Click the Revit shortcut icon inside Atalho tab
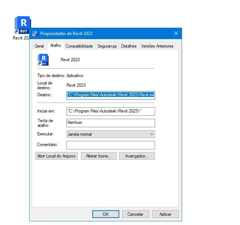The width and height of the screenshot is (240, 225). coord(43,60)
